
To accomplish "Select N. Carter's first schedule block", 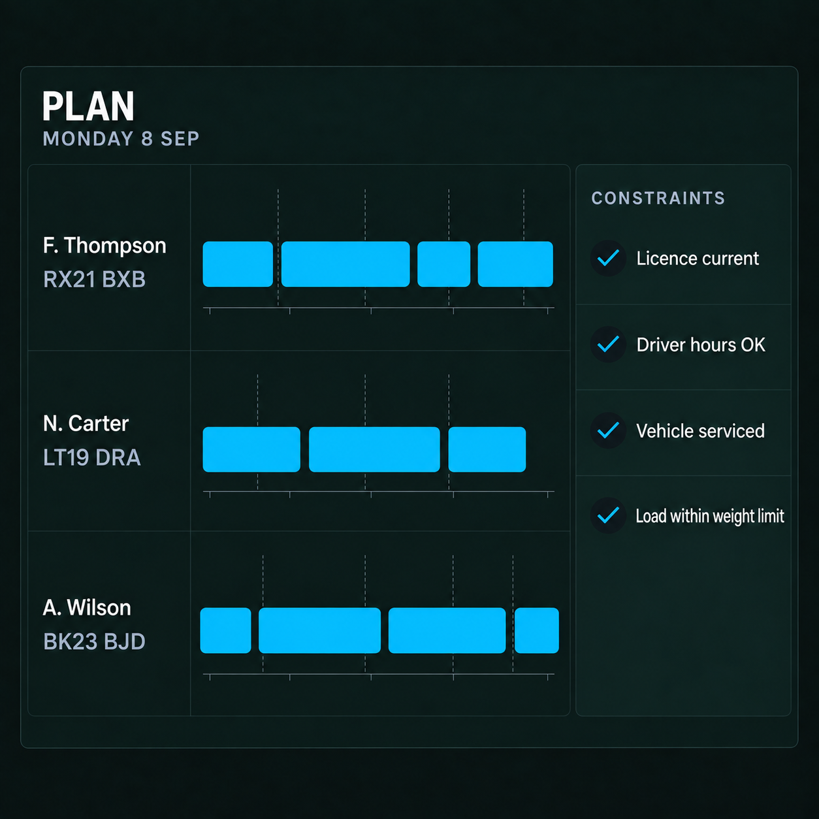I will [x=251, y=449].
